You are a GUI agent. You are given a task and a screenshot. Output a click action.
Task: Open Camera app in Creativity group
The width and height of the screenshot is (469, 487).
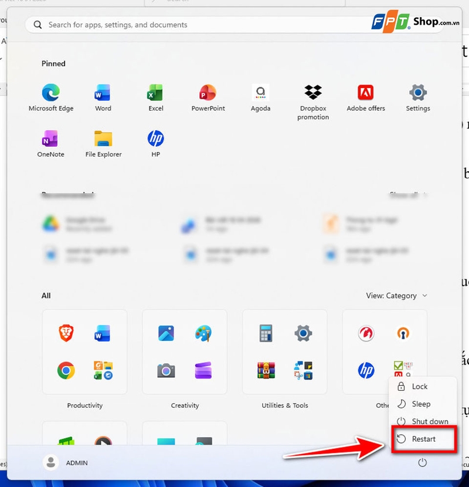[x=166, y=370]
